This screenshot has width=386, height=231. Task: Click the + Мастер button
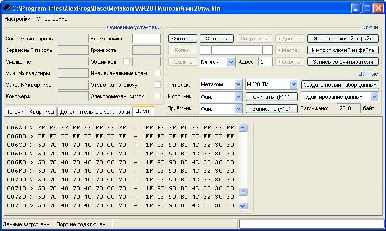point(290,50)
